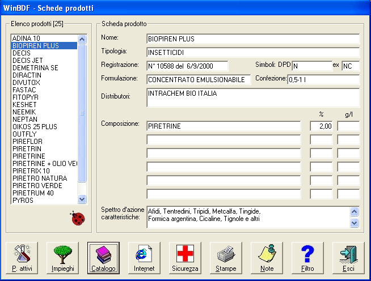The width and height of the screenshot is (371, 281).
Task: Open the Internet browser icon button
Action: (144, 258)
